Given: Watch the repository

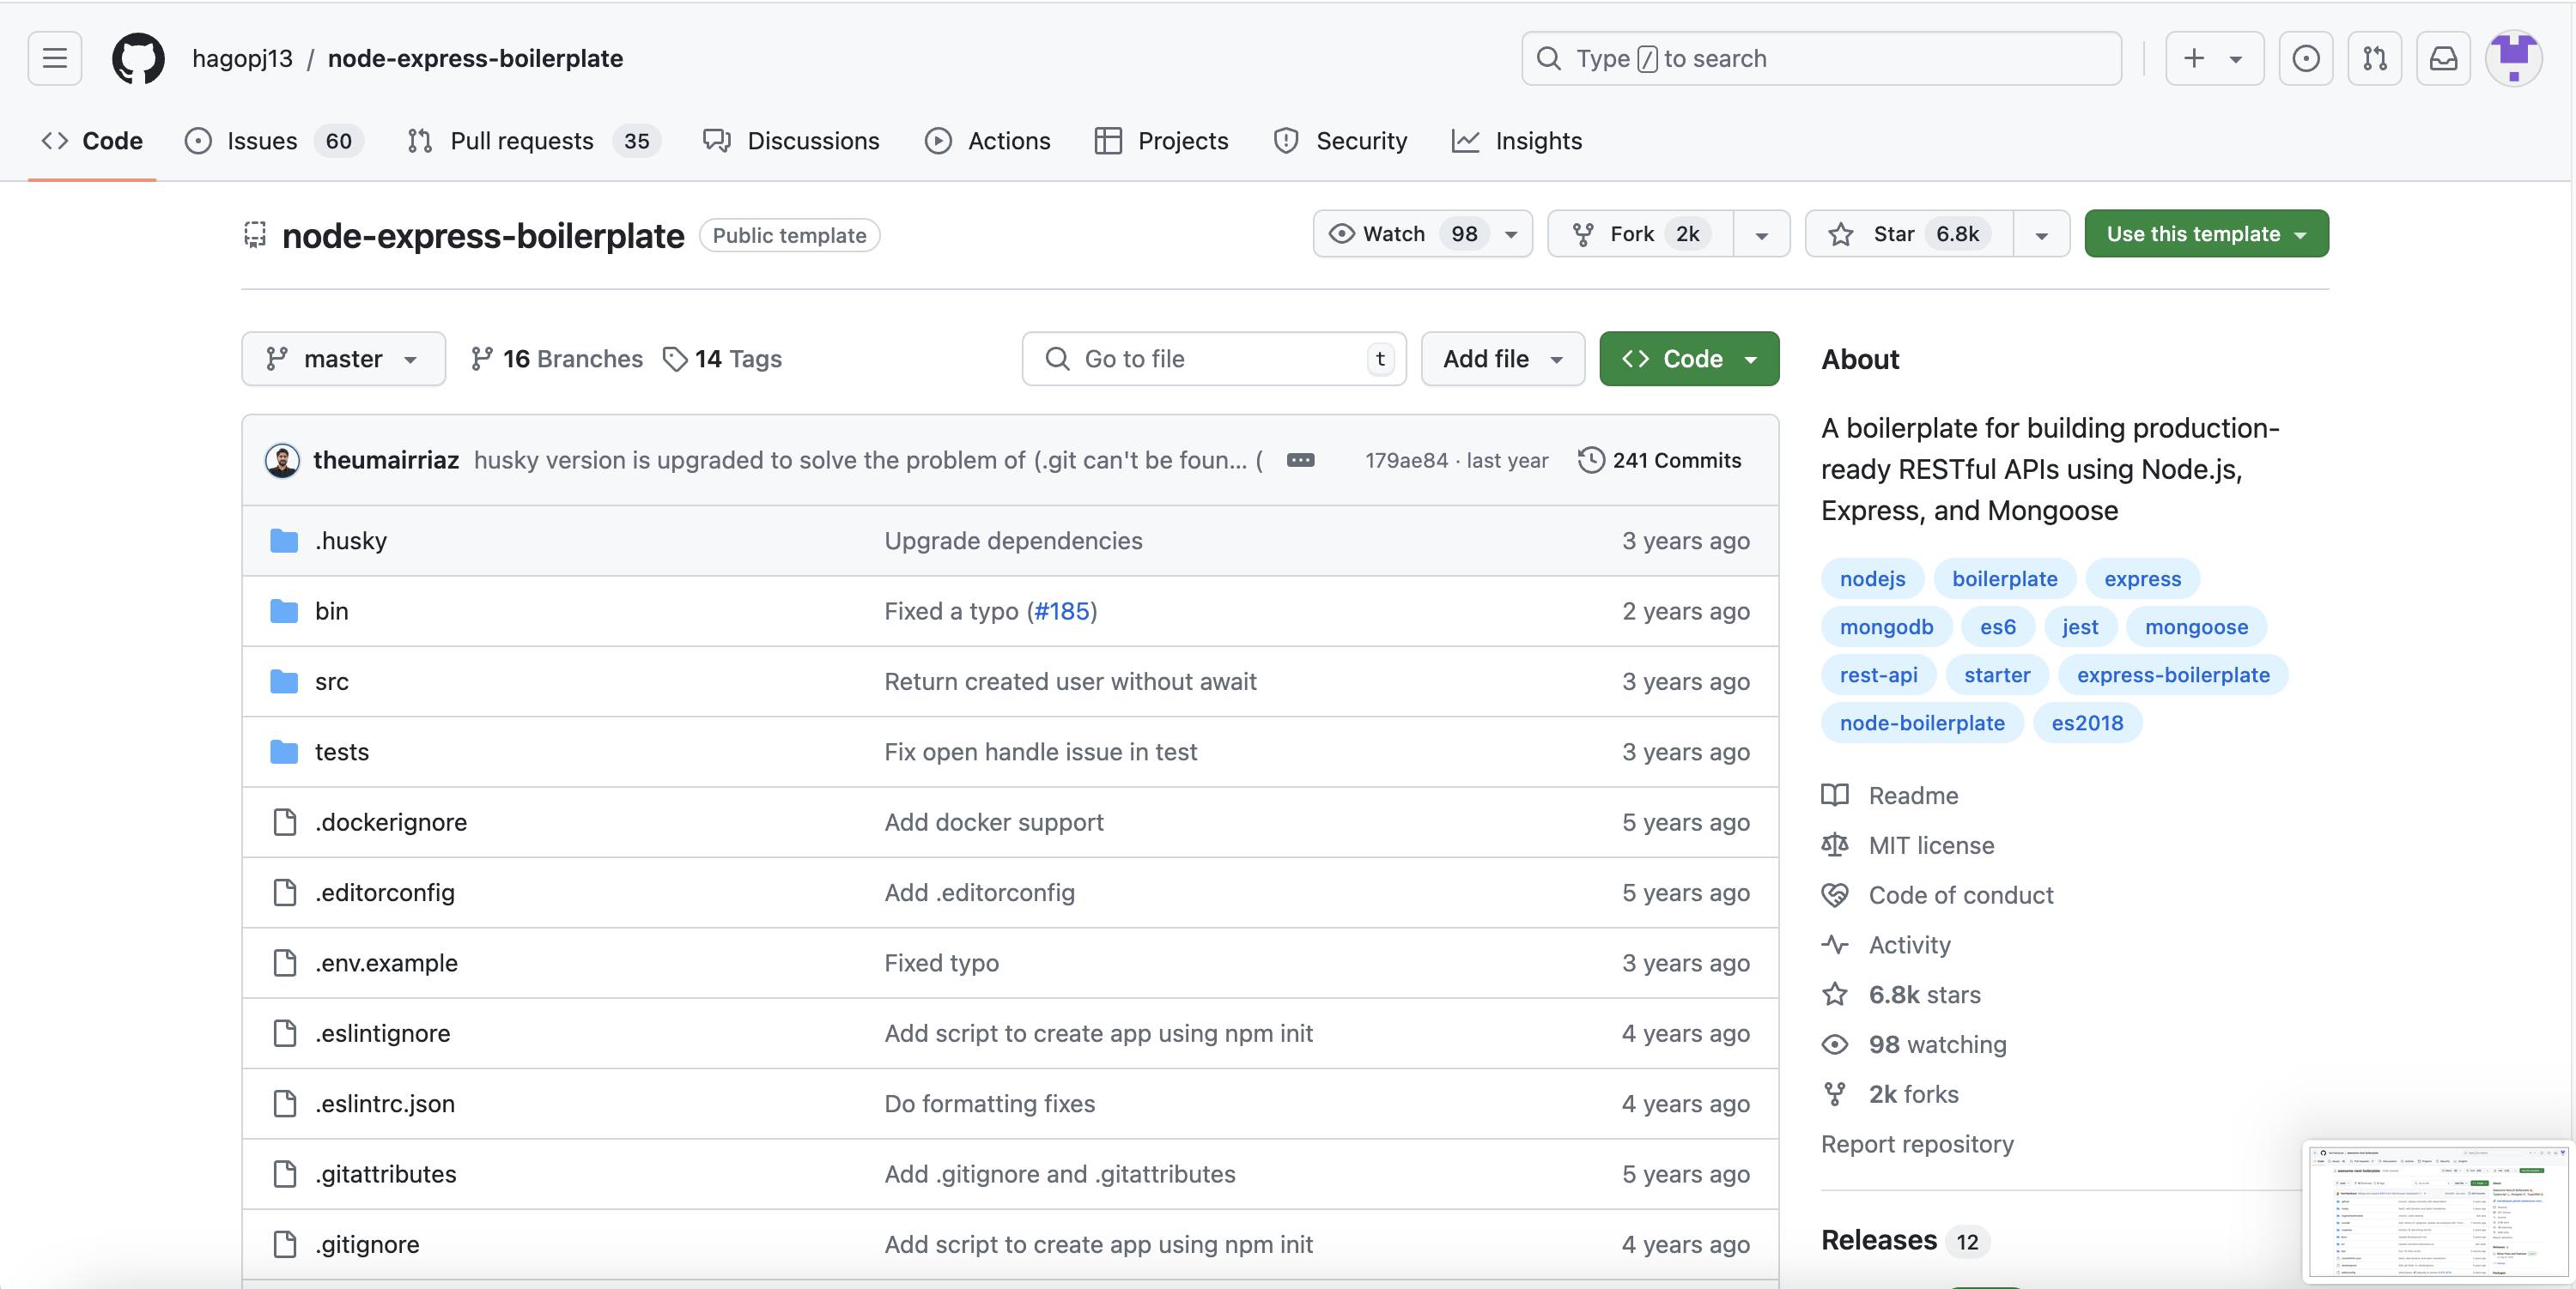Looking at the screenshot, I should [x=1423, y=233].
